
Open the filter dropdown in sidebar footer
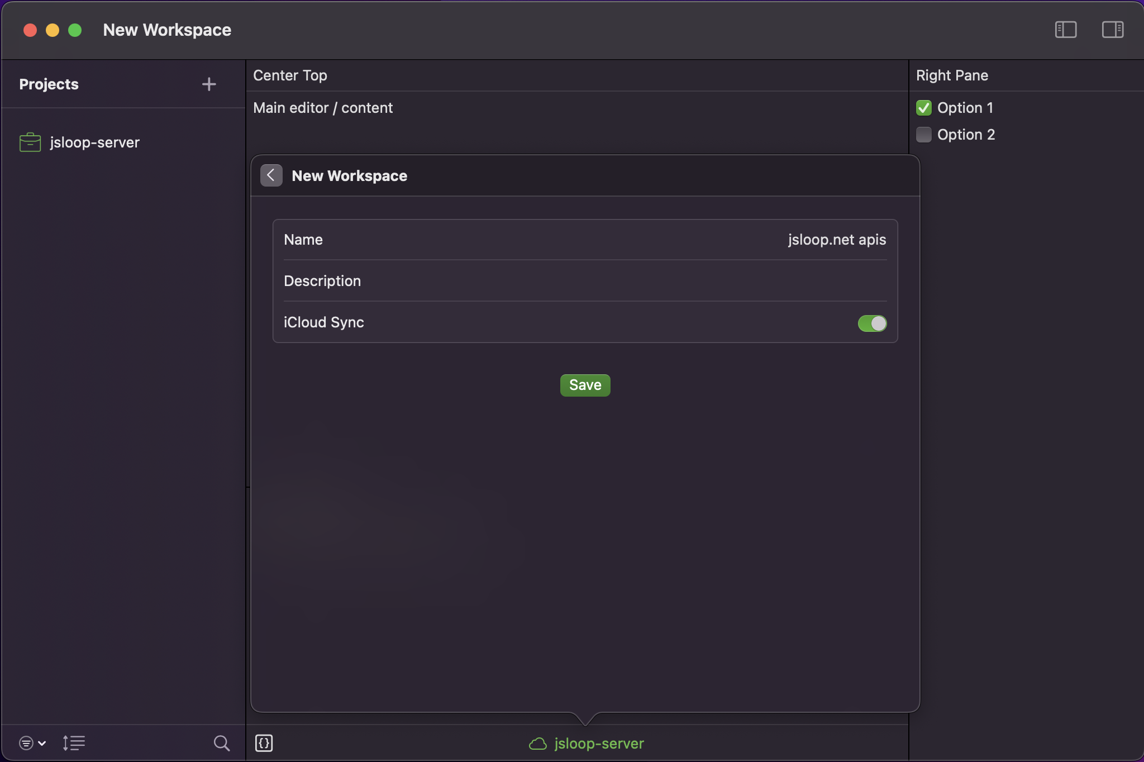(32, 743)
